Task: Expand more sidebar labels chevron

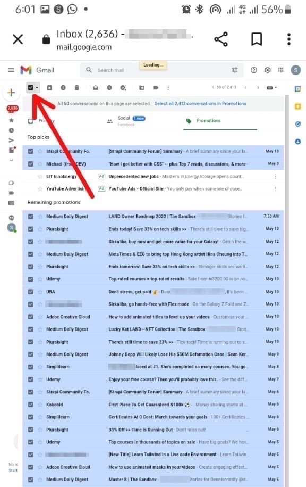Action: [x=12, y=161]
